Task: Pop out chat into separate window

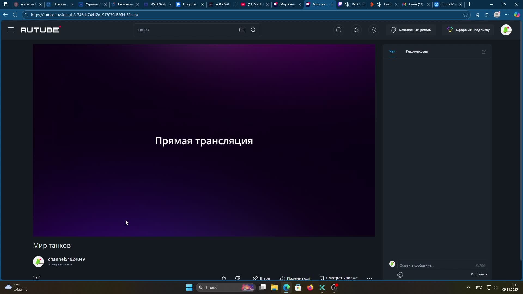Action: tap(484, 51)
